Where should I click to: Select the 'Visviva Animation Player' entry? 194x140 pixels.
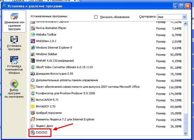pos(51,28)
